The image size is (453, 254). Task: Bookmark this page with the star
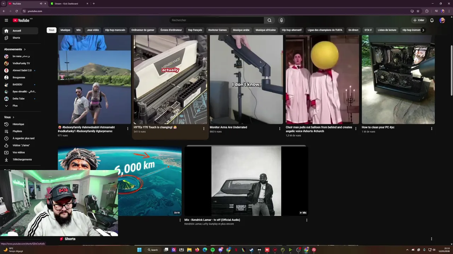418,11
